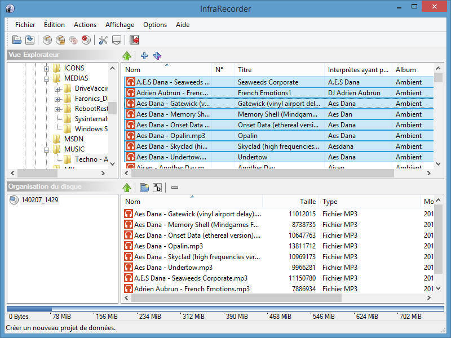Sort by the Titre column header
451x338 pixels.
click(x=278, y=69)
